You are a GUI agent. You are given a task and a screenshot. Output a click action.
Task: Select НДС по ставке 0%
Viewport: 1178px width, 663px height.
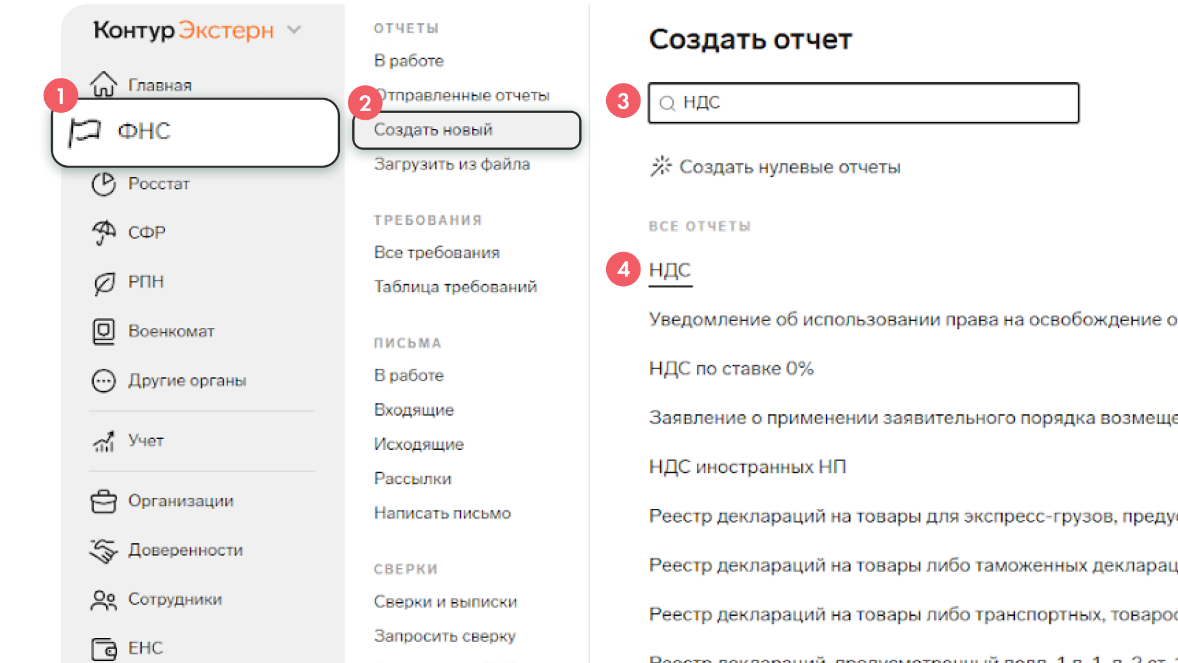731,368
